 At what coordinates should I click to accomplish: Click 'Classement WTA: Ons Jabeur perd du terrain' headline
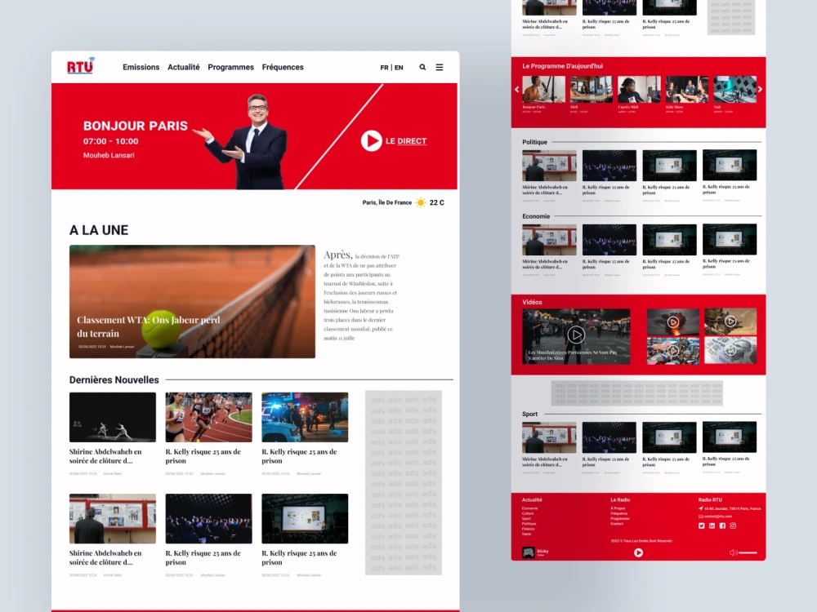[x=149, y=326]
